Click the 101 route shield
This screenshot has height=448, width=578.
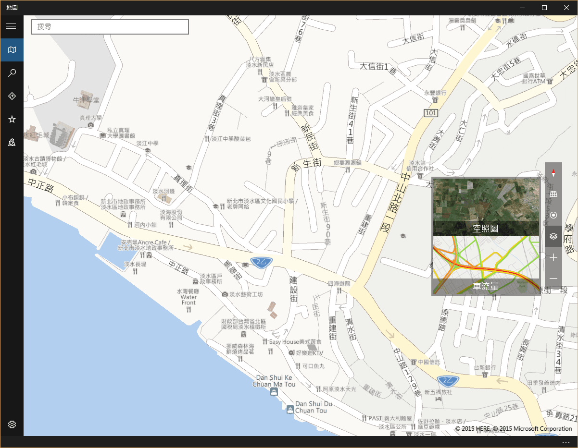click(x=431, y=113)
